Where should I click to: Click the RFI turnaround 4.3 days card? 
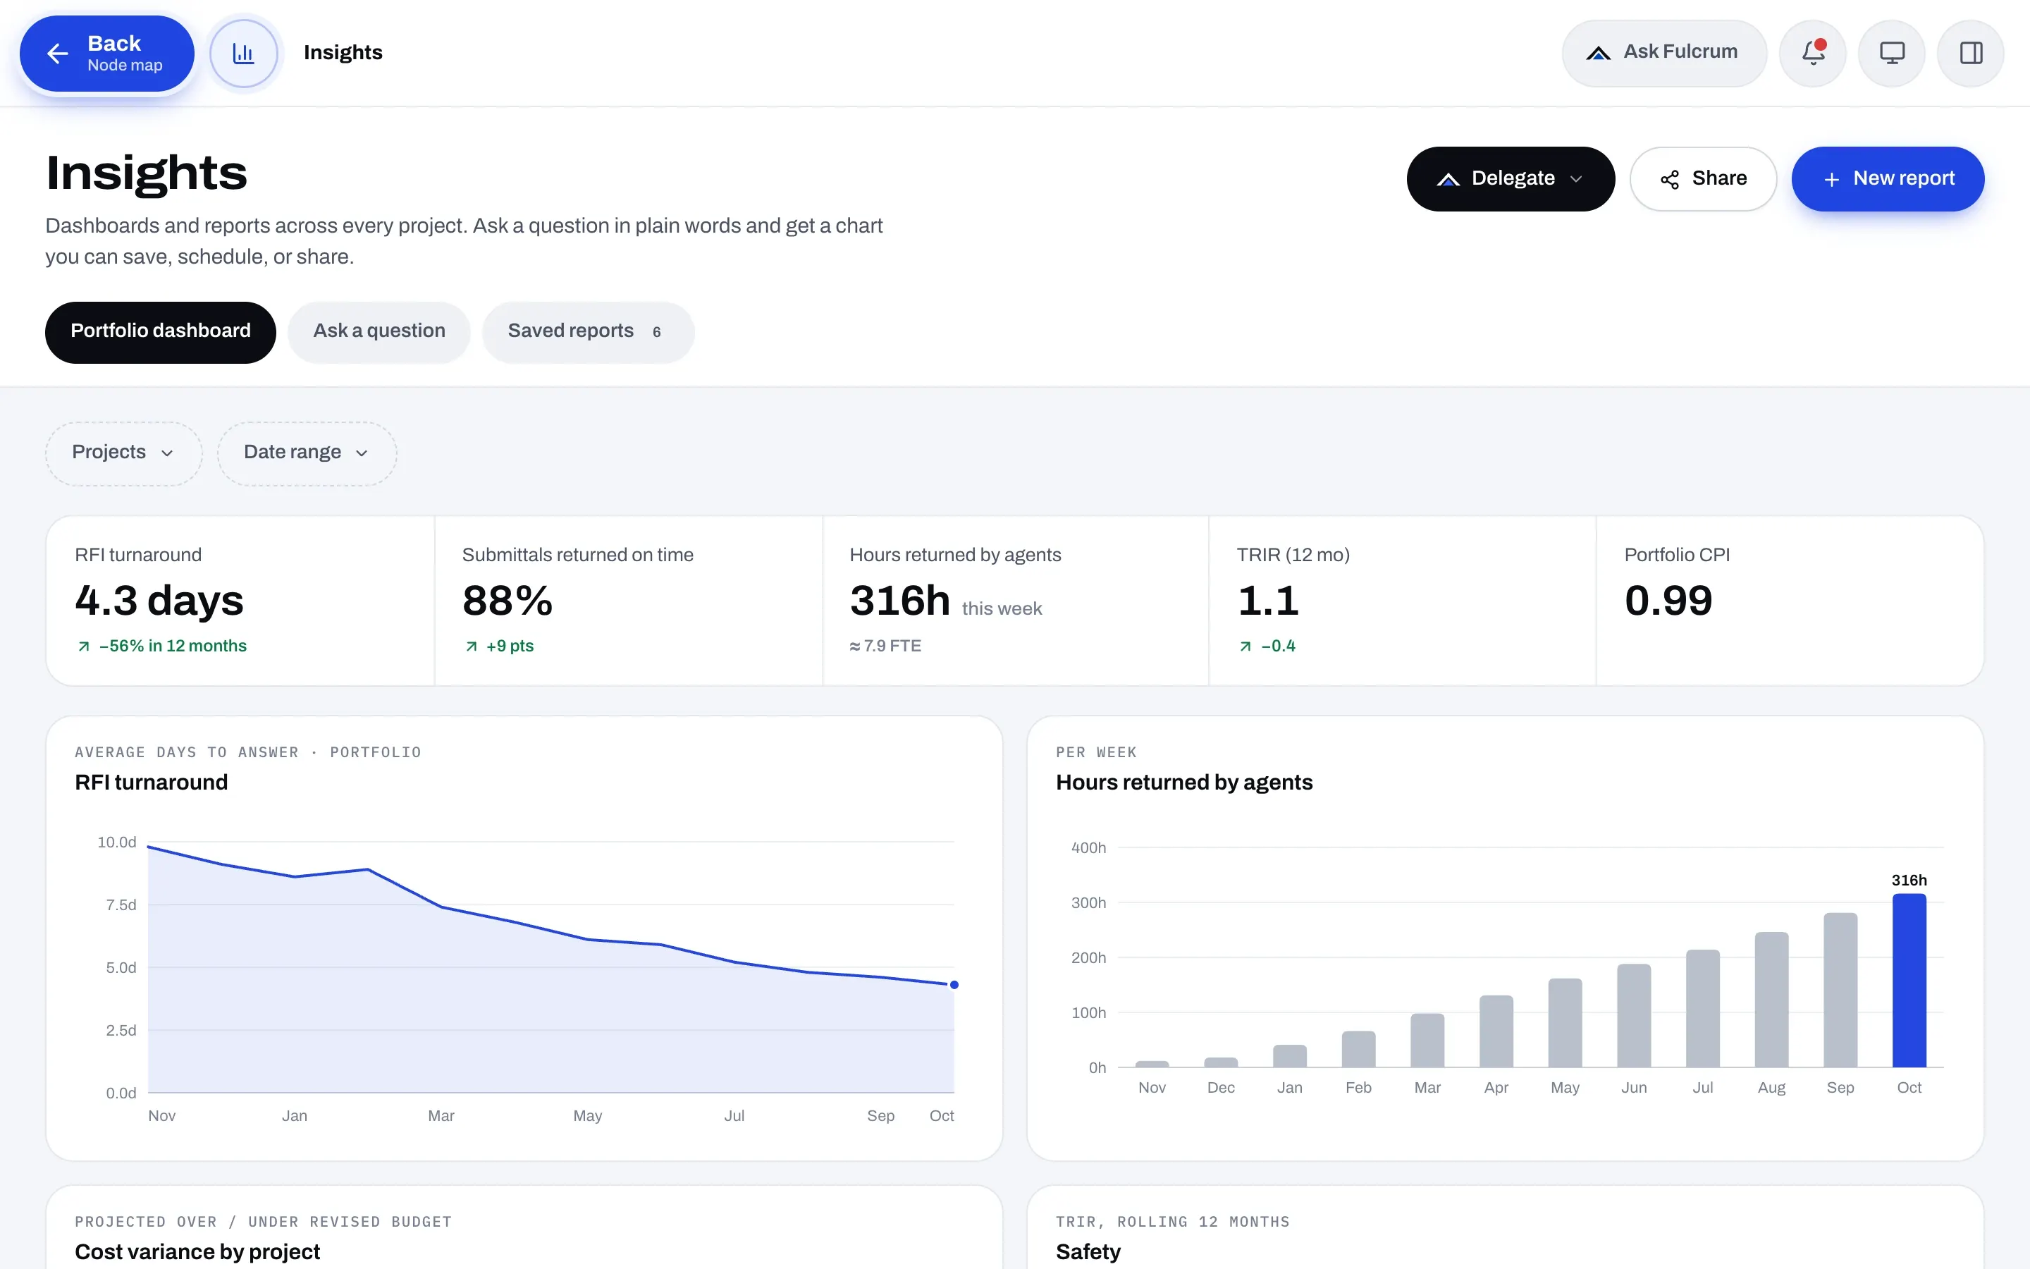pyautogui.click(x=240, y=601)
